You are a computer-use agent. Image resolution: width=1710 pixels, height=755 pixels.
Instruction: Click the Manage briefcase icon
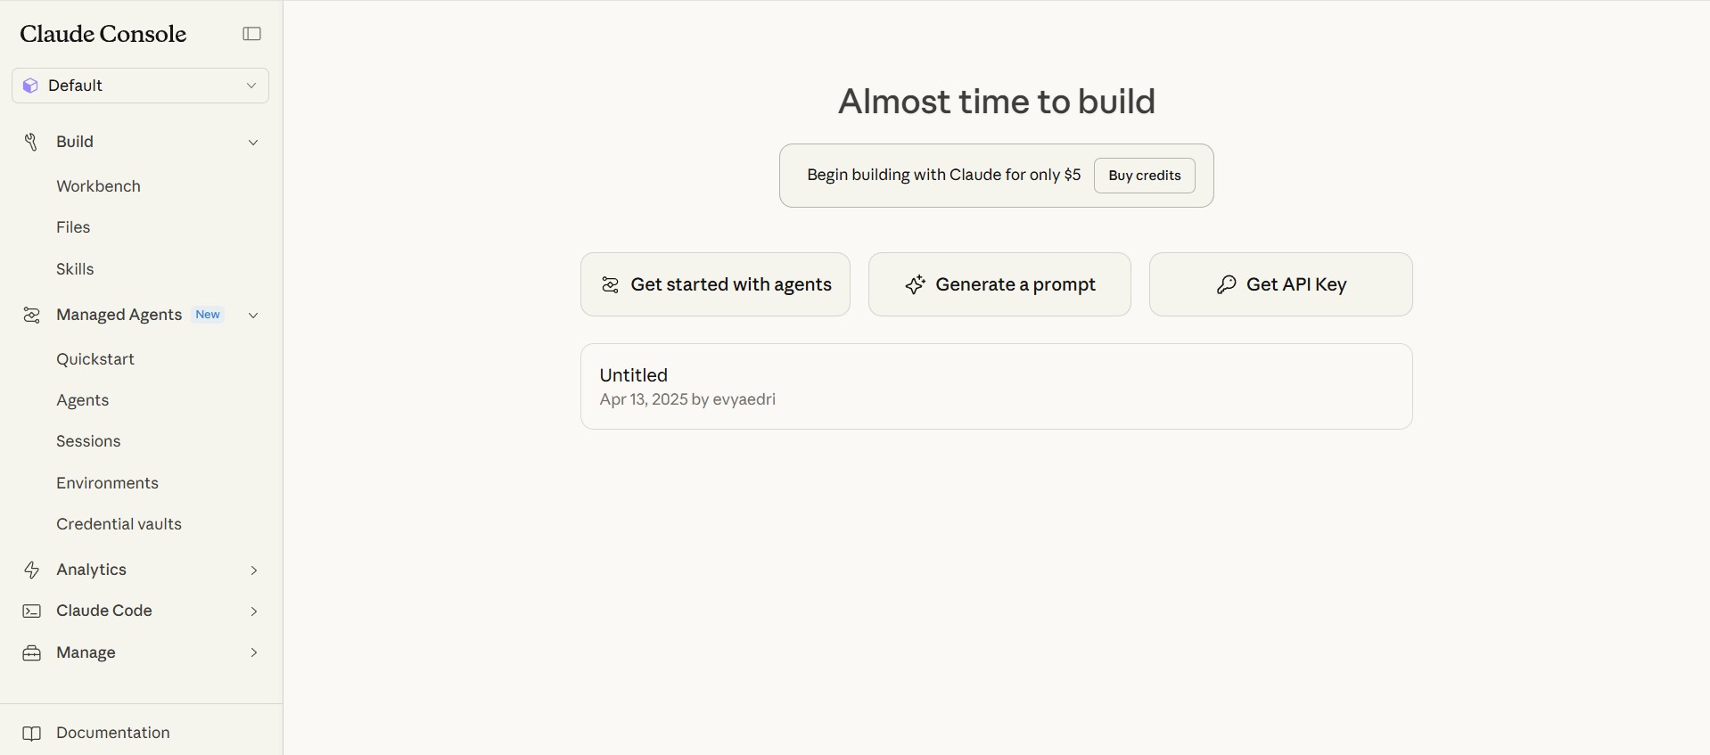coord(31,652)
